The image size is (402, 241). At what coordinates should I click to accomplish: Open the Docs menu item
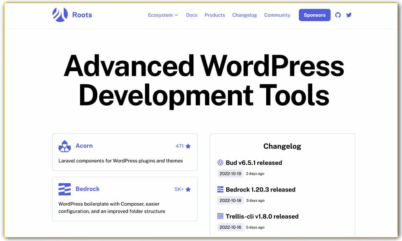click(192, 15)
